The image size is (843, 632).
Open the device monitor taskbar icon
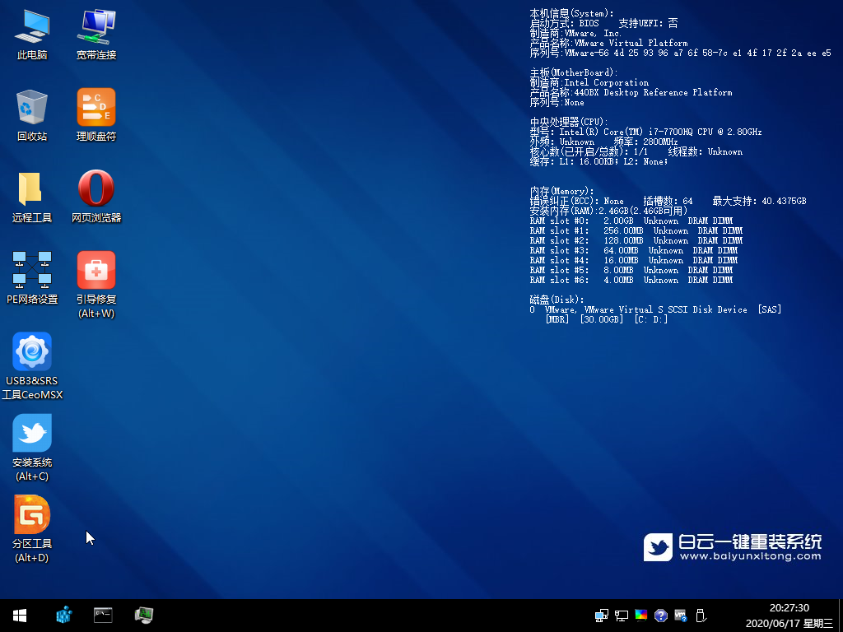144,615
